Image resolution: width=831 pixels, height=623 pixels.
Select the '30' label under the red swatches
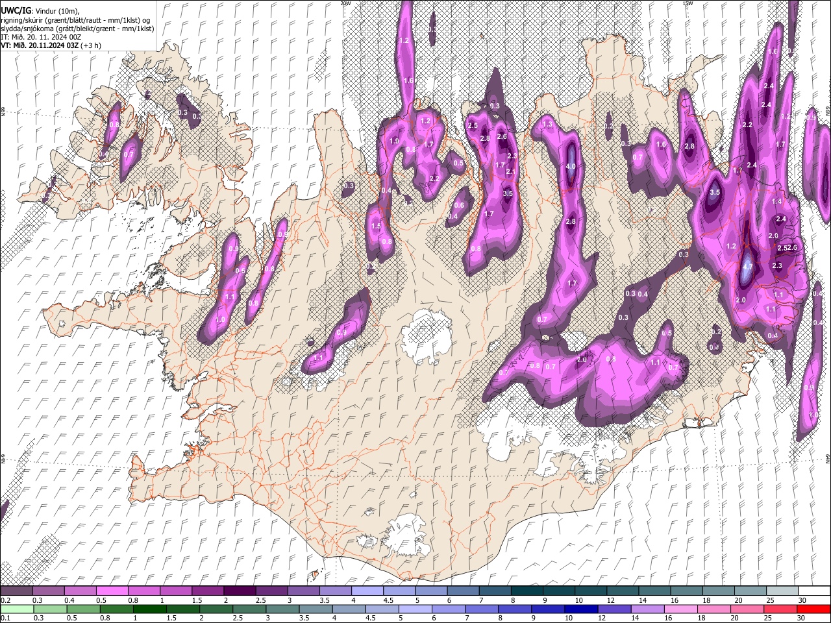802,618
